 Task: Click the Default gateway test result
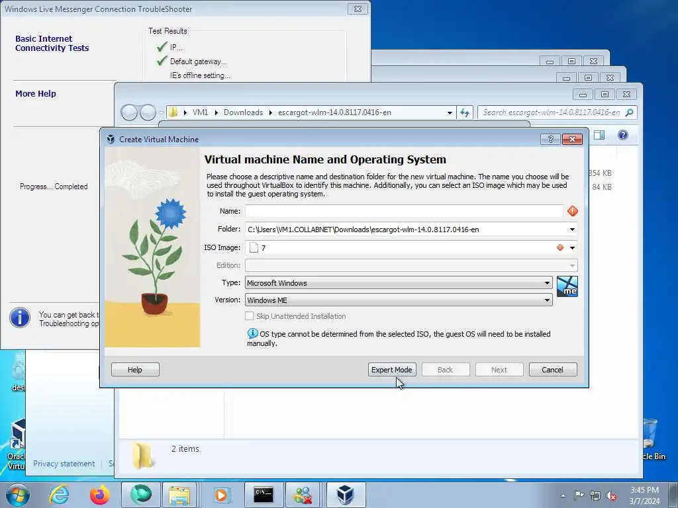click(x=198, y=62)
